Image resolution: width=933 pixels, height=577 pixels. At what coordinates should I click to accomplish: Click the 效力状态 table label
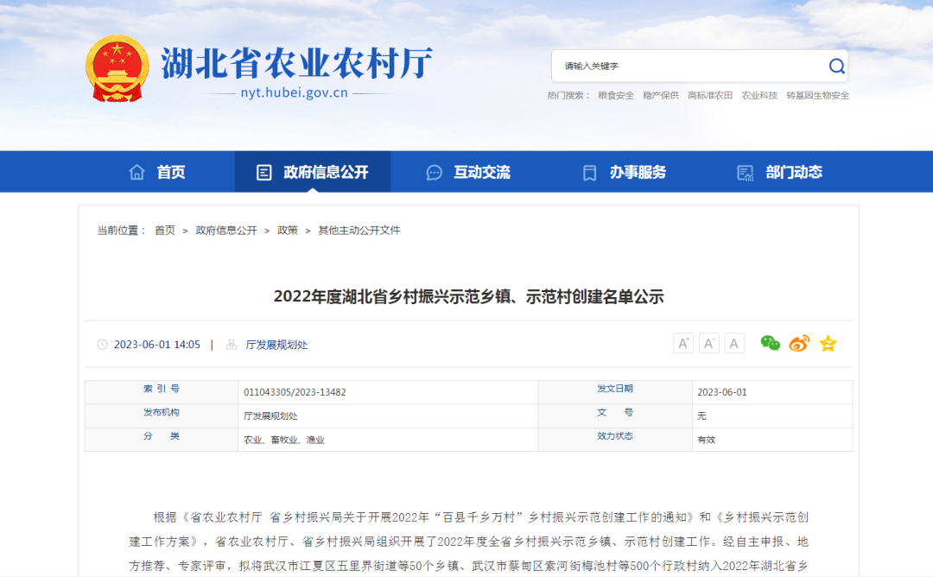615,436
